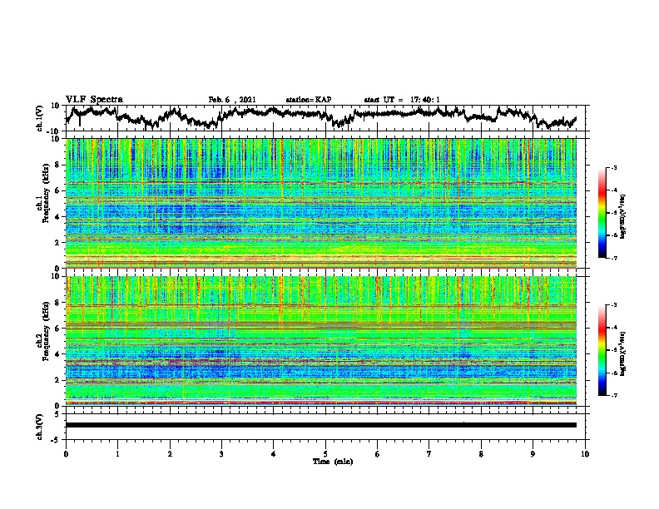The image size is (659, 509).
Task: Click the "1" tick on the time axis
Action: point(117,454)
